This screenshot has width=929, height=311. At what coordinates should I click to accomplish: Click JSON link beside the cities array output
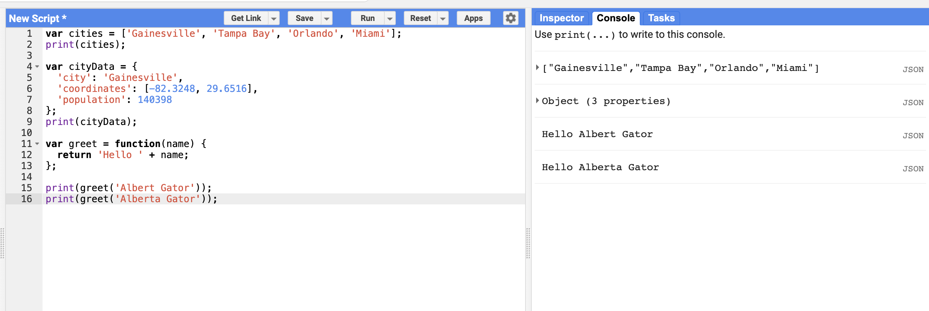(x=913, y=69)
